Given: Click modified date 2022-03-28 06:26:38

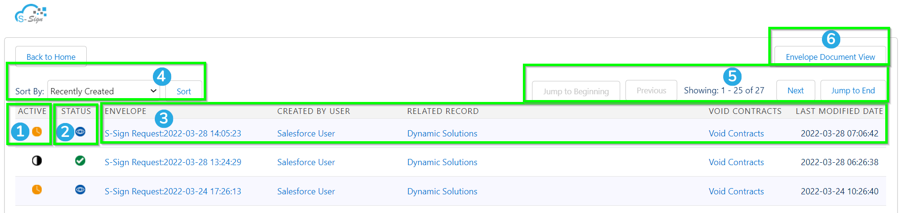Looking at the screenshot, I should pos(840,162).
